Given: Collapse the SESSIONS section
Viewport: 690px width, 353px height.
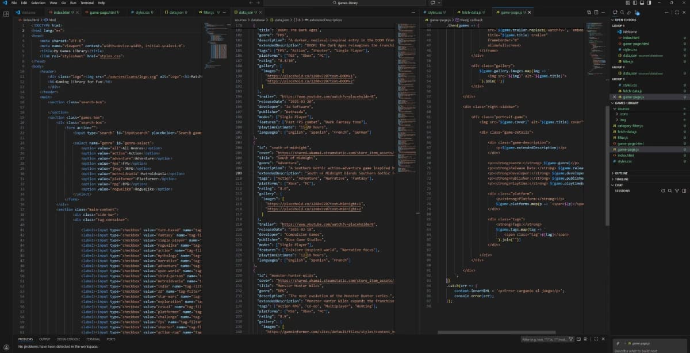Looking at the screenshot, I should click(623, 190).
